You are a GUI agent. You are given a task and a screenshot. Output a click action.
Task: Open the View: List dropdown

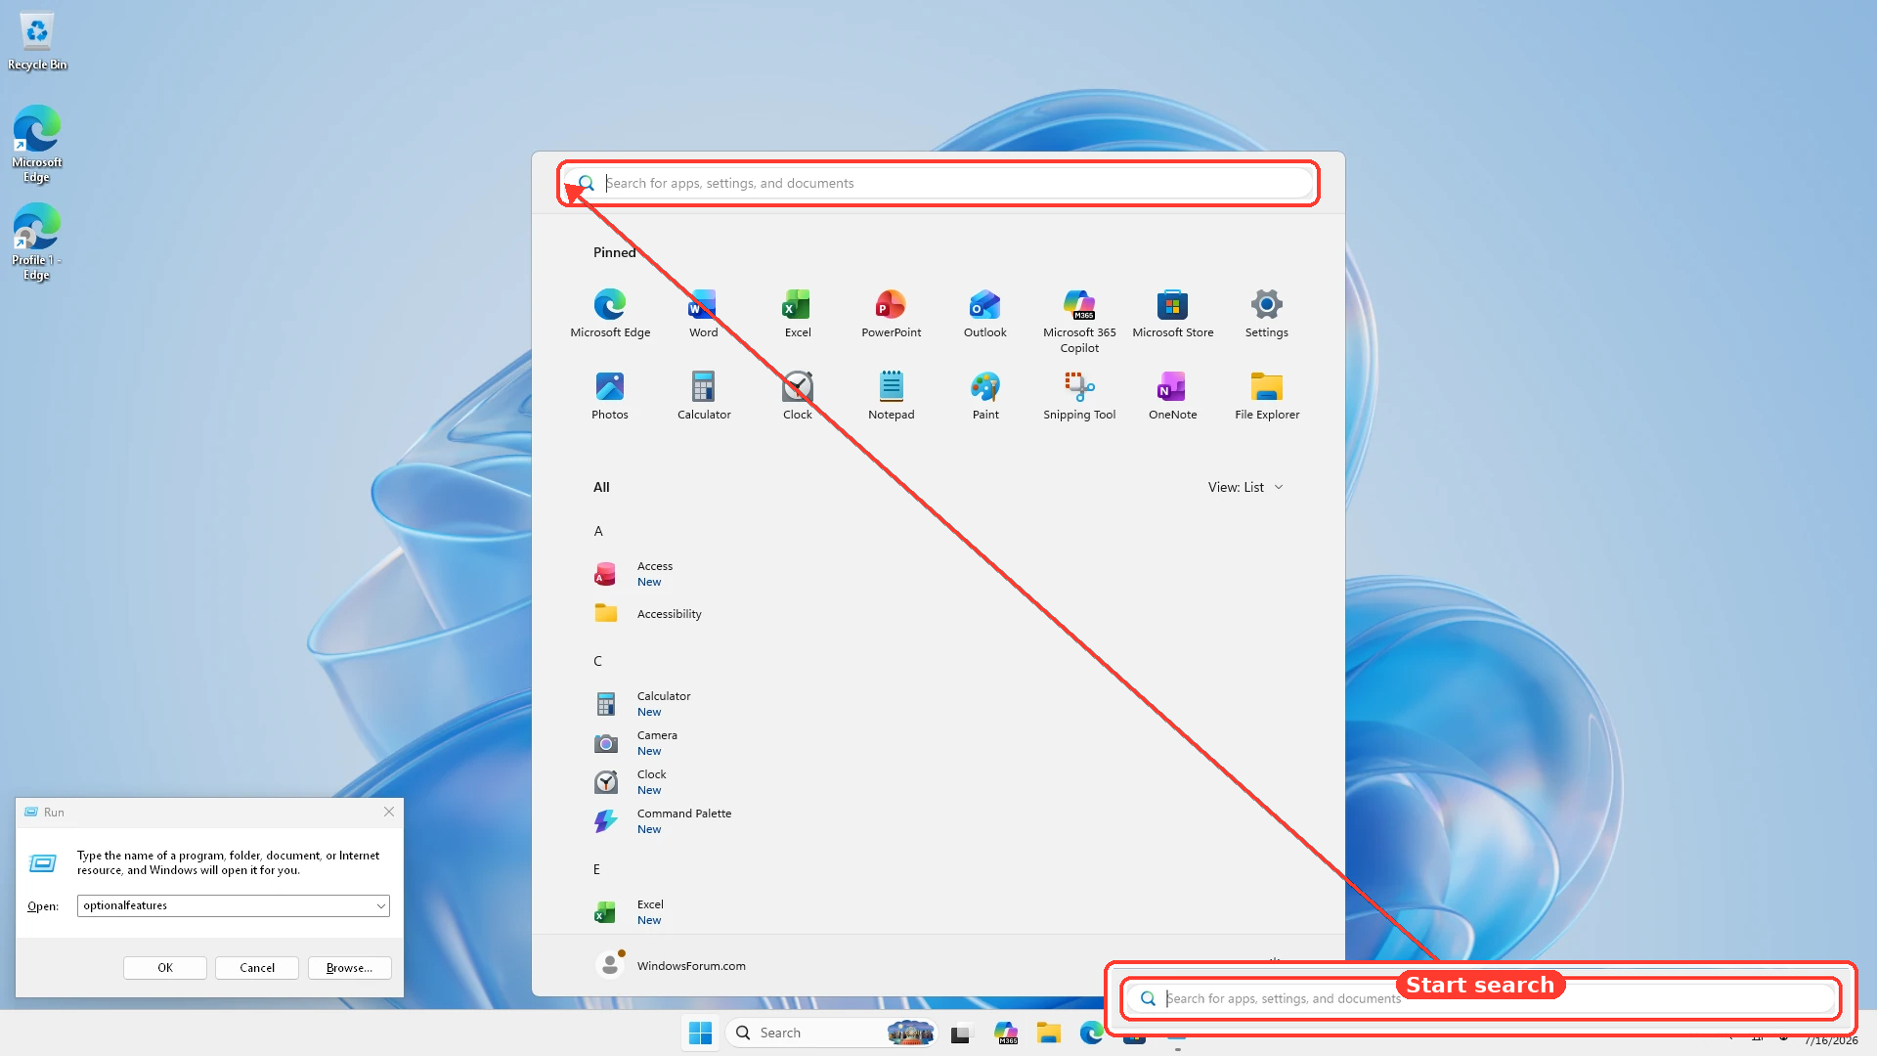(1245, 487)
